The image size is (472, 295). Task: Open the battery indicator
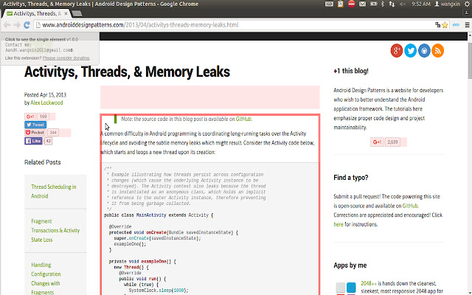374,4
